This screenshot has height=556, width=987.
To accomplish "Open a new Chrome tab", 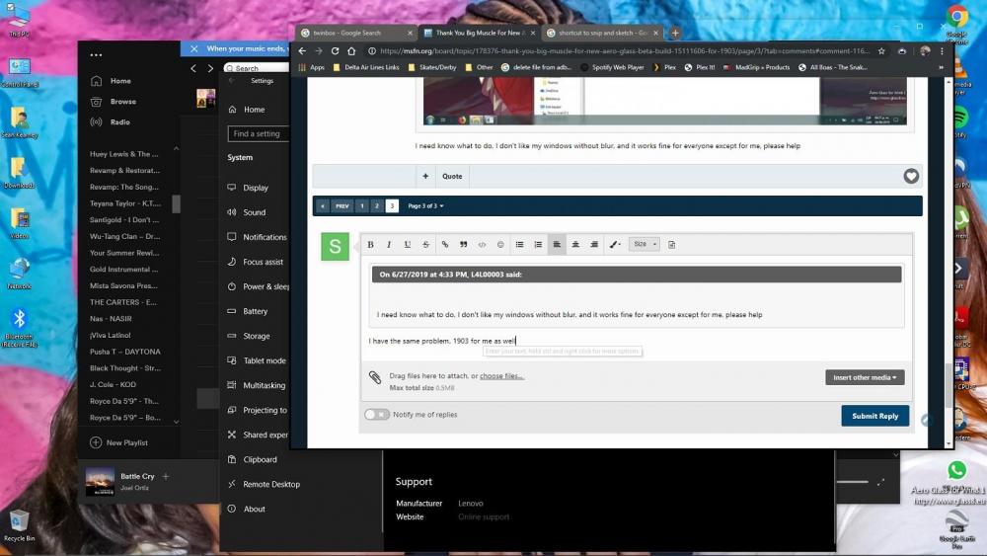I will (x=675, y=33).
